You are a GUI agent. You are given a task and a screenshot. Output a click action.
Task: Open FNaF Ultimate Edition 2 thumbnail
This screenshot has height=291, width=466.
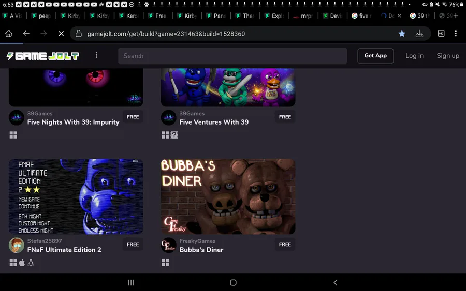[76, 196]
